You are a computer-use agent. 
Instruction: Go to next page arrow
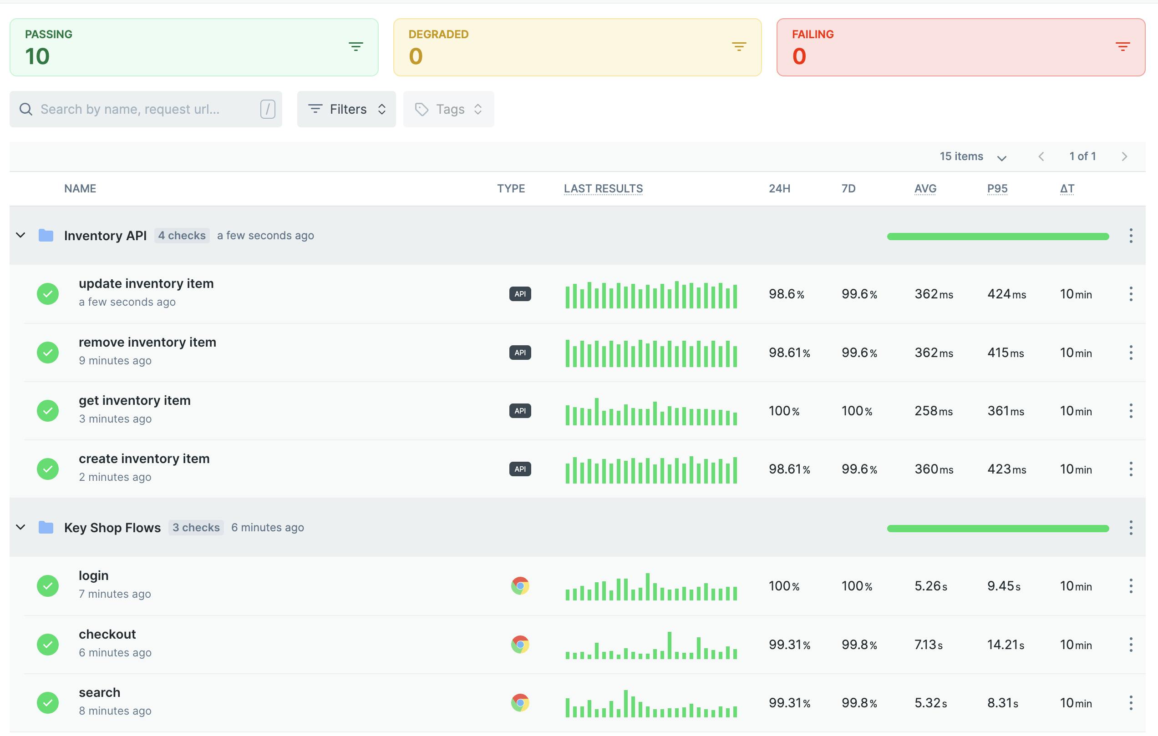(x=1124, y=156)
